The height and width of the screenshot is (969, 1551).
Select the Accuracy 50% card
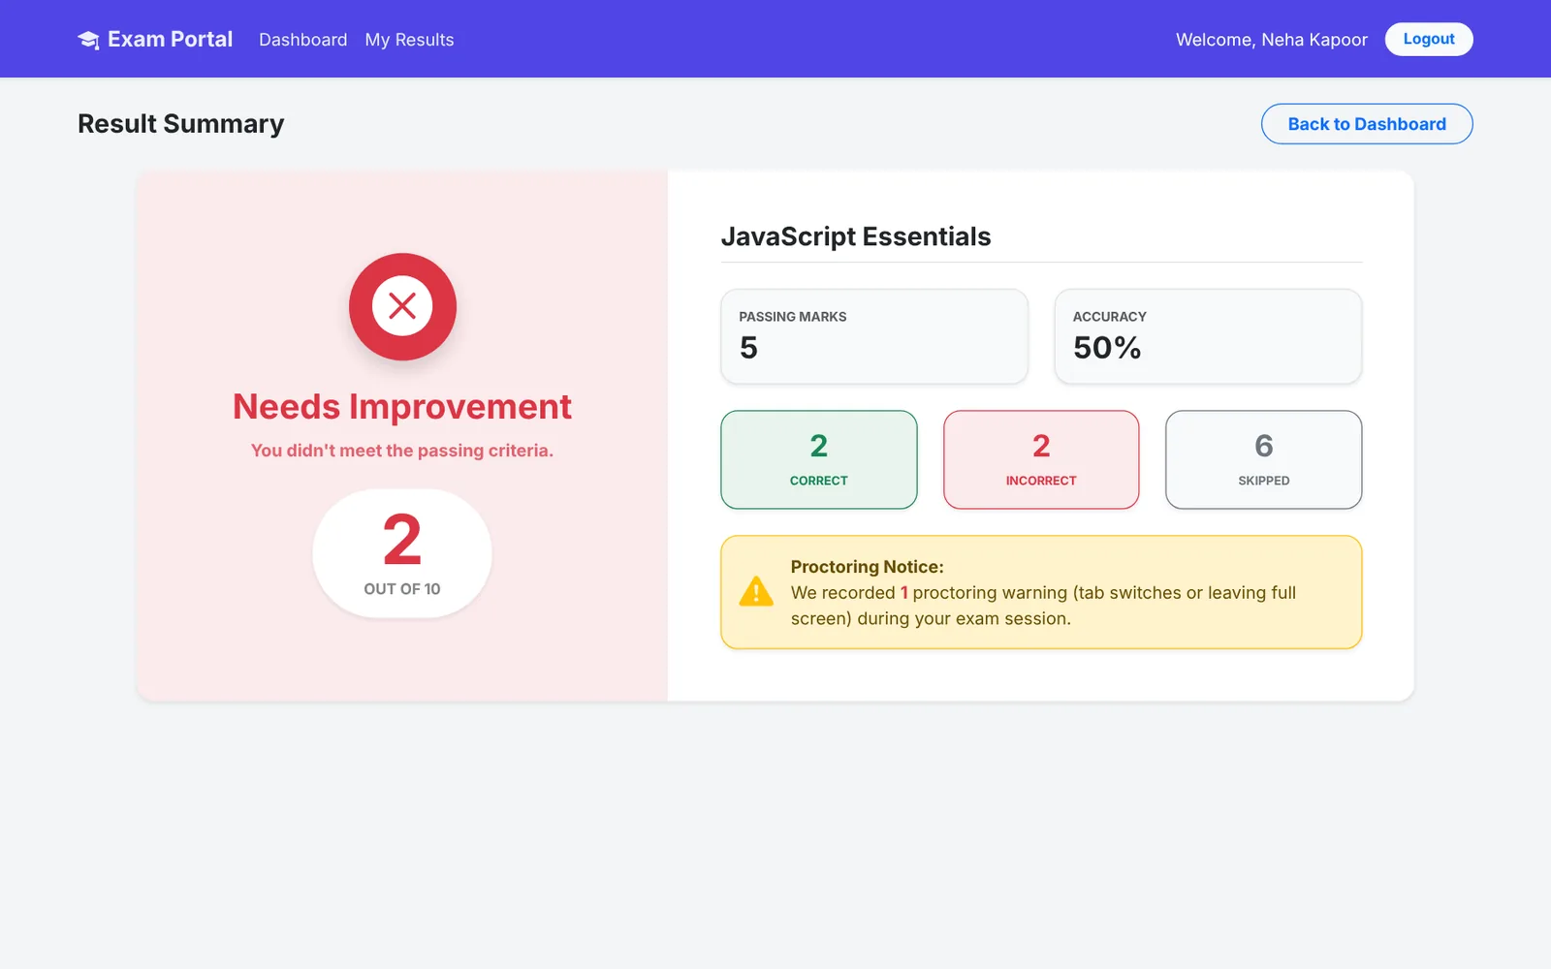pyautogui.click(x=1208, y=336)
